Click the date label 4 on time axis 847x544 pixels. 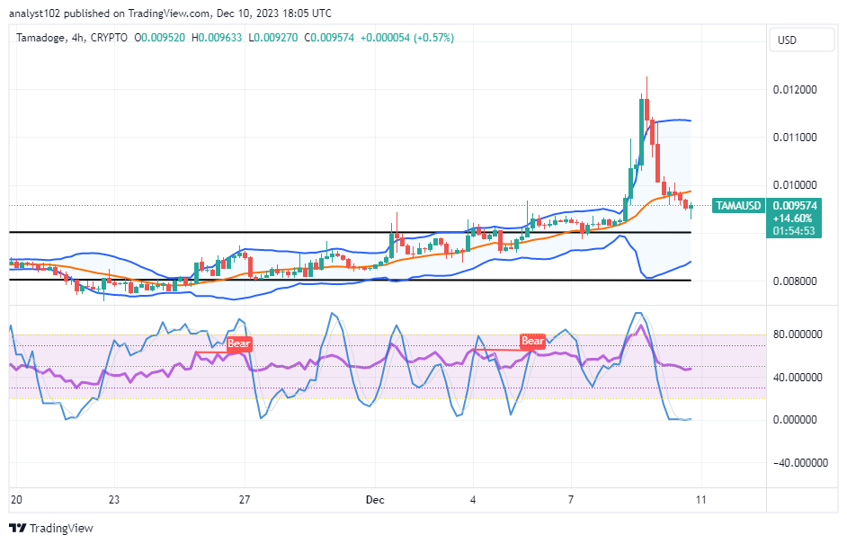[x=473, y=500]
